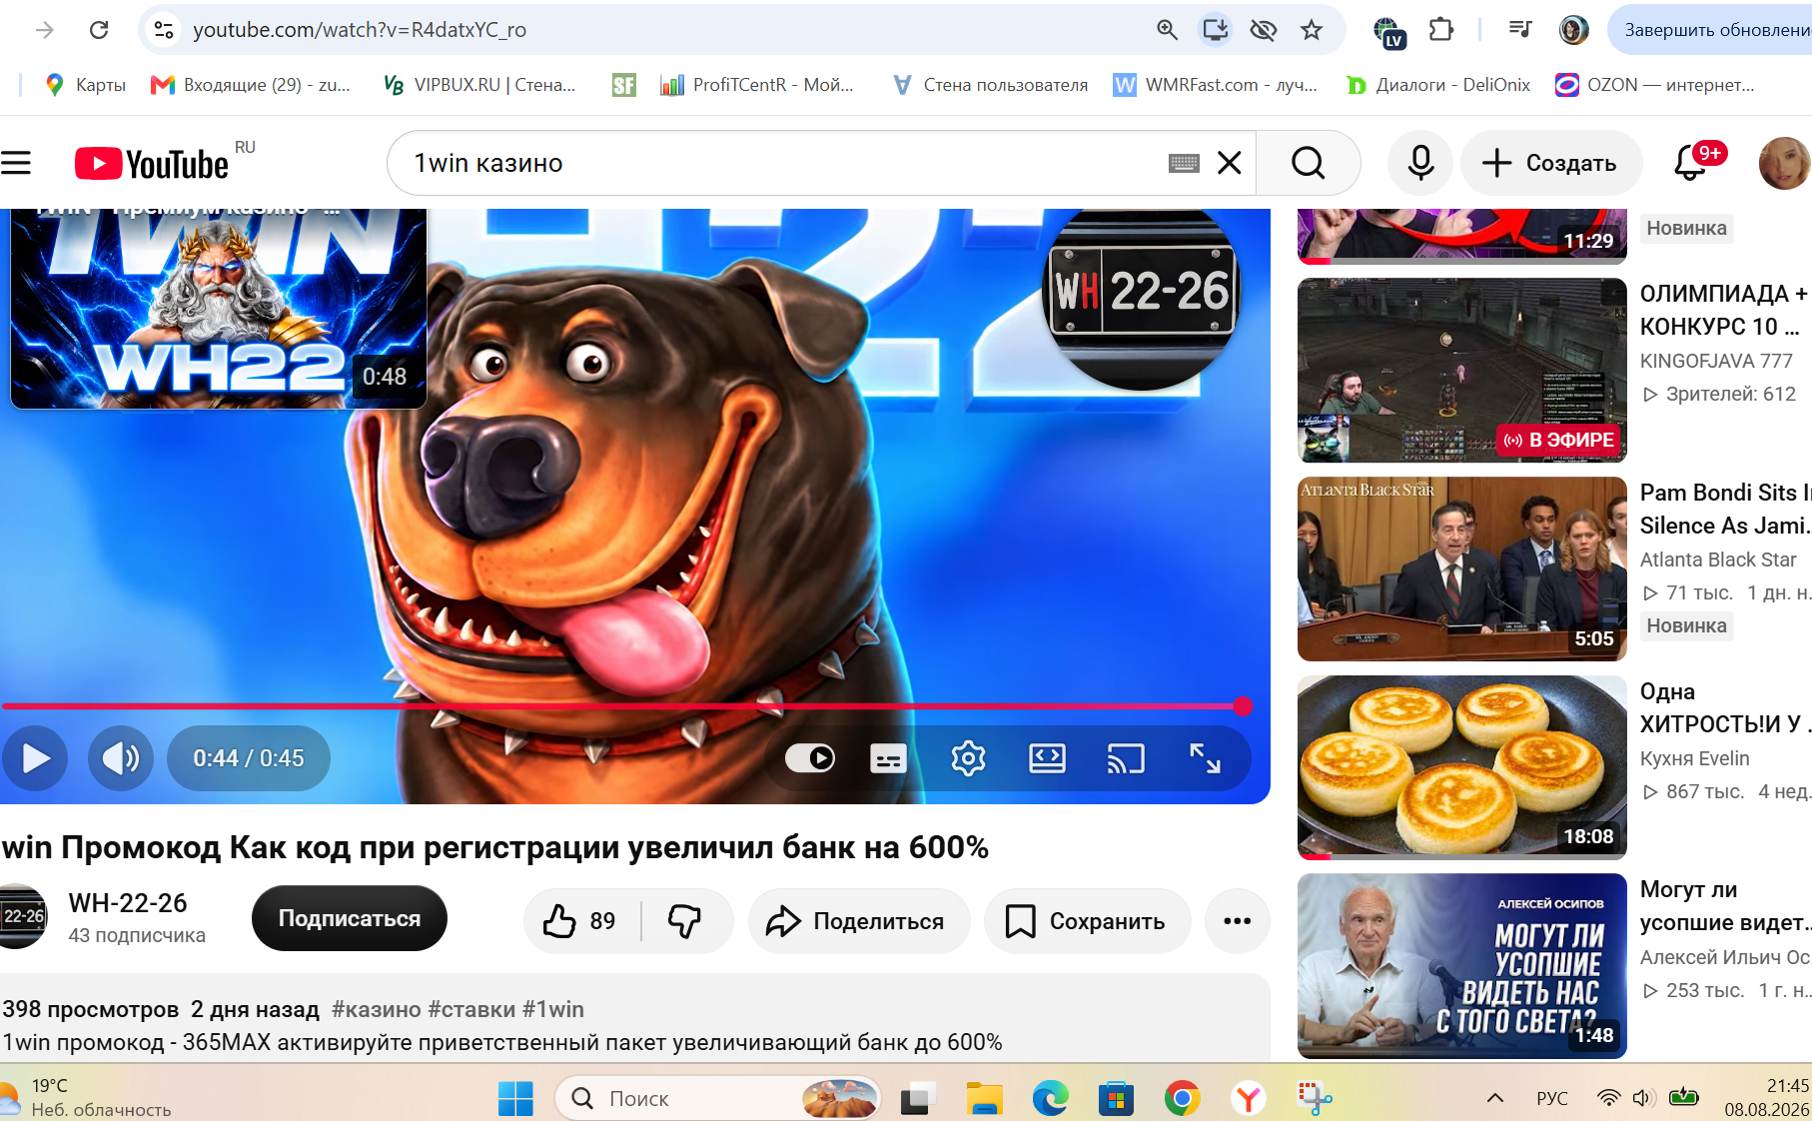Open the Windows Start button

515,1099
